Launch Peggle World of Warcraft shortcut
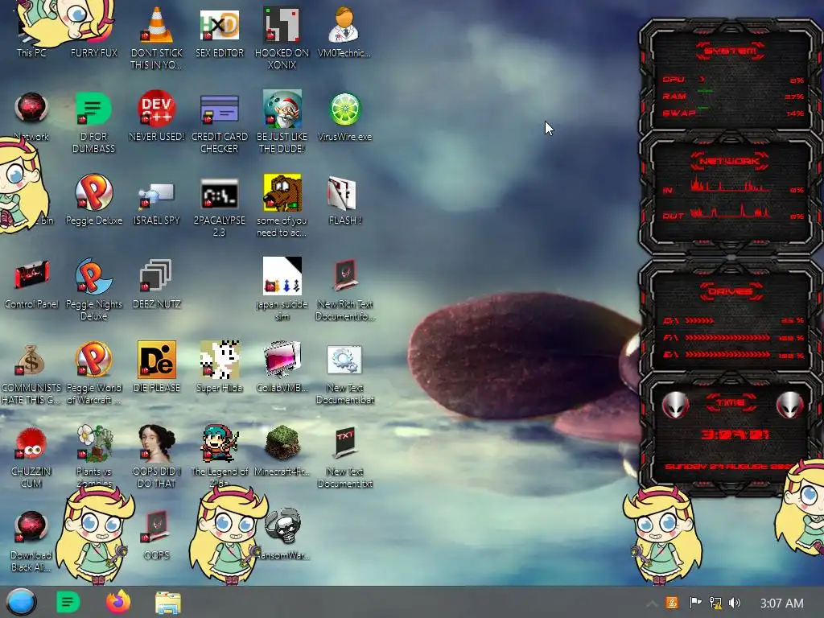The height and width of the screenshot is (618, 824). 93,360
